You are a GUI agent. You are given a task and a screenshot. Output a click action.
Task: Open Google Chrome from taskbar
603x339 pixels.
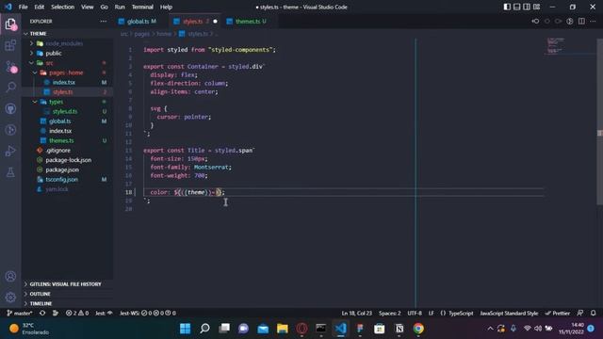418,329
